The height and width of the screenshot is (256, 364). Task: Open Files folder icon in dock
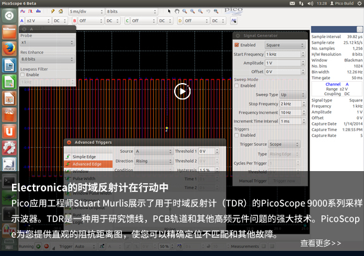[x=9, y=32]
